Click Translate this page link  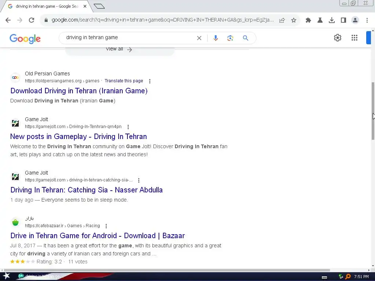click(124, 81)
